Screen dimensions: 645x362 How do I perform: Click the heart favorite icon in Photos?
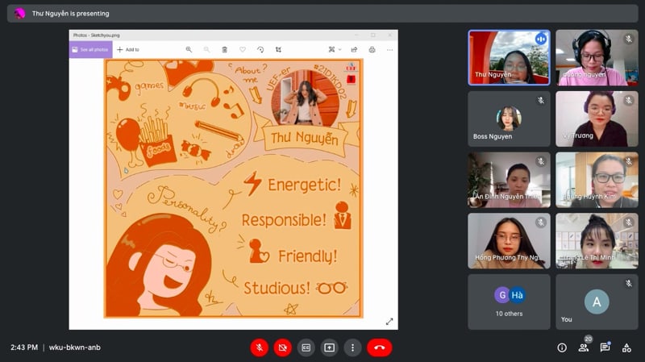pyautogui.click(x=242, y=49)
